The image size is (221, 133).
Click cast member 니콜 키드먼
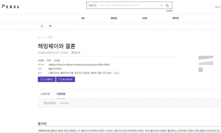[54, 73]
